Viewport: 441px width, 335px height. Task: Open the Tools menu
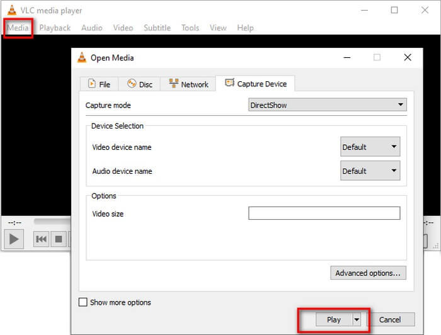click(190, 28)
